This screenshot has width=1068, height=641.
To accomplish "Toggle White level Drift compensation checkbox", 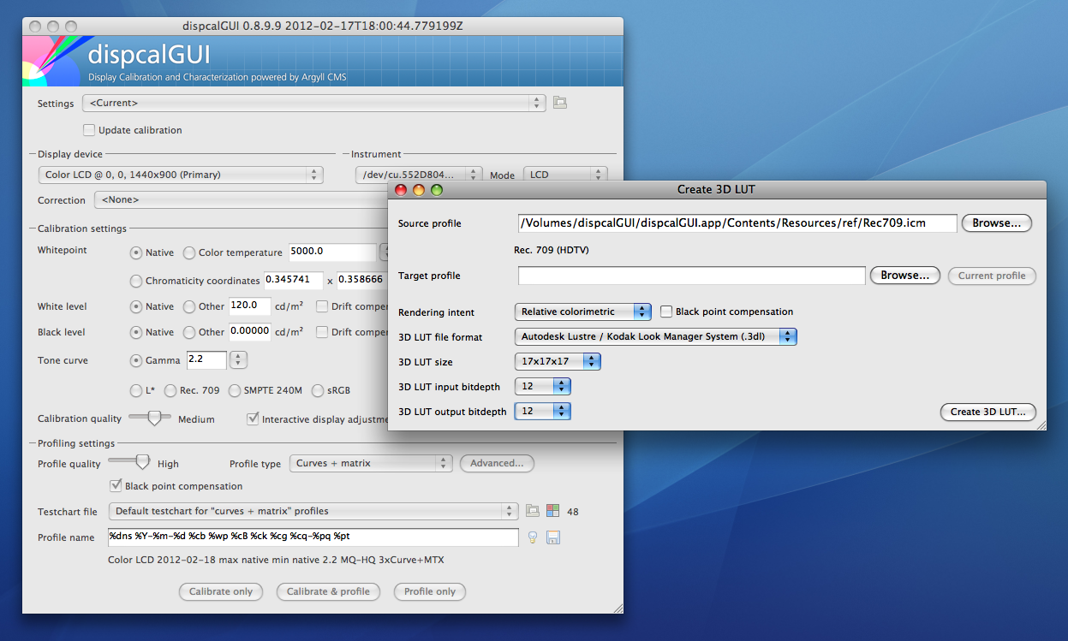I will pos(322,306).
